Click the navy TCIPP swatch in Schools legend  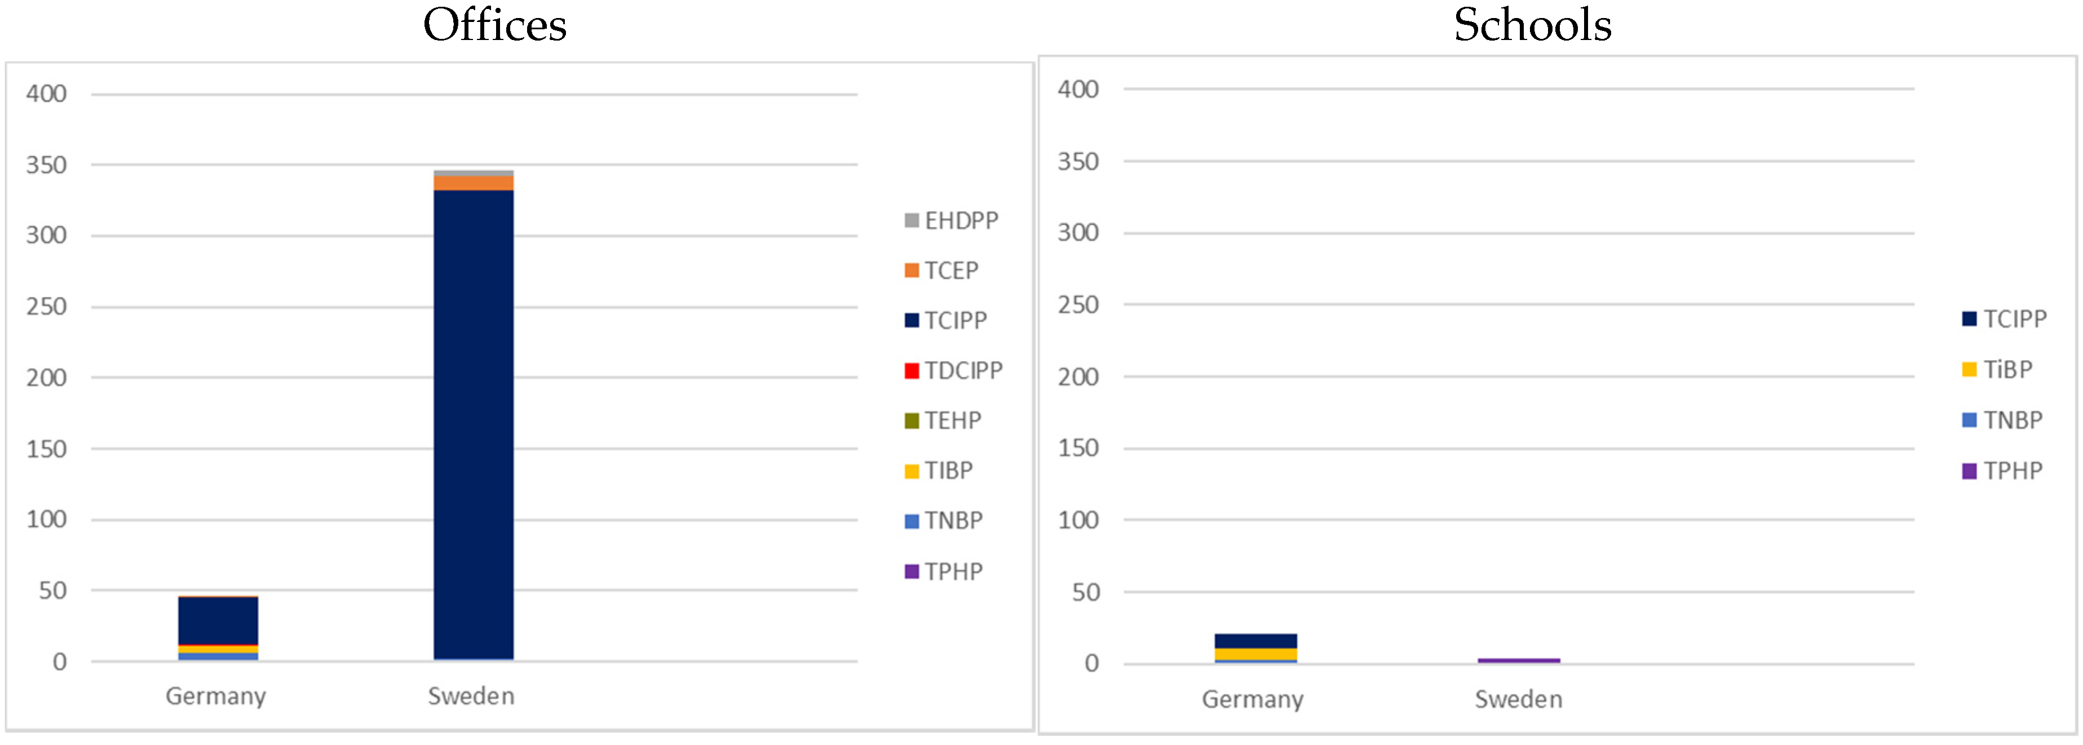click(1969, 319)
